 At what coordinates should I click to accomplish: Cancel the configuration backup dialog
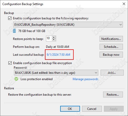(x=92, y=109)
